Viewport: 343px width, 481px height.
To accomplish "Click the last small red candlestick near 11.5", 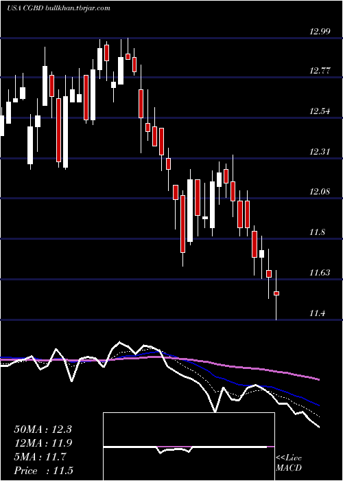I will [276, 293].
